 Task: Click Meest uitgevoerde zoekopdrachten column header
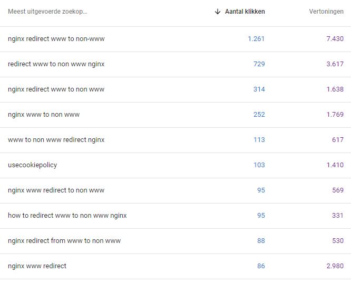pos(47,12)
